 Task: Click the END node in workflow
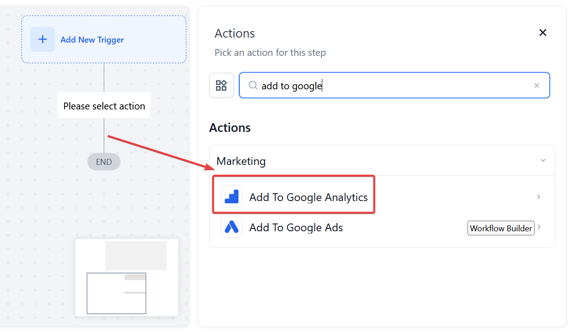[x=104, y=162]
